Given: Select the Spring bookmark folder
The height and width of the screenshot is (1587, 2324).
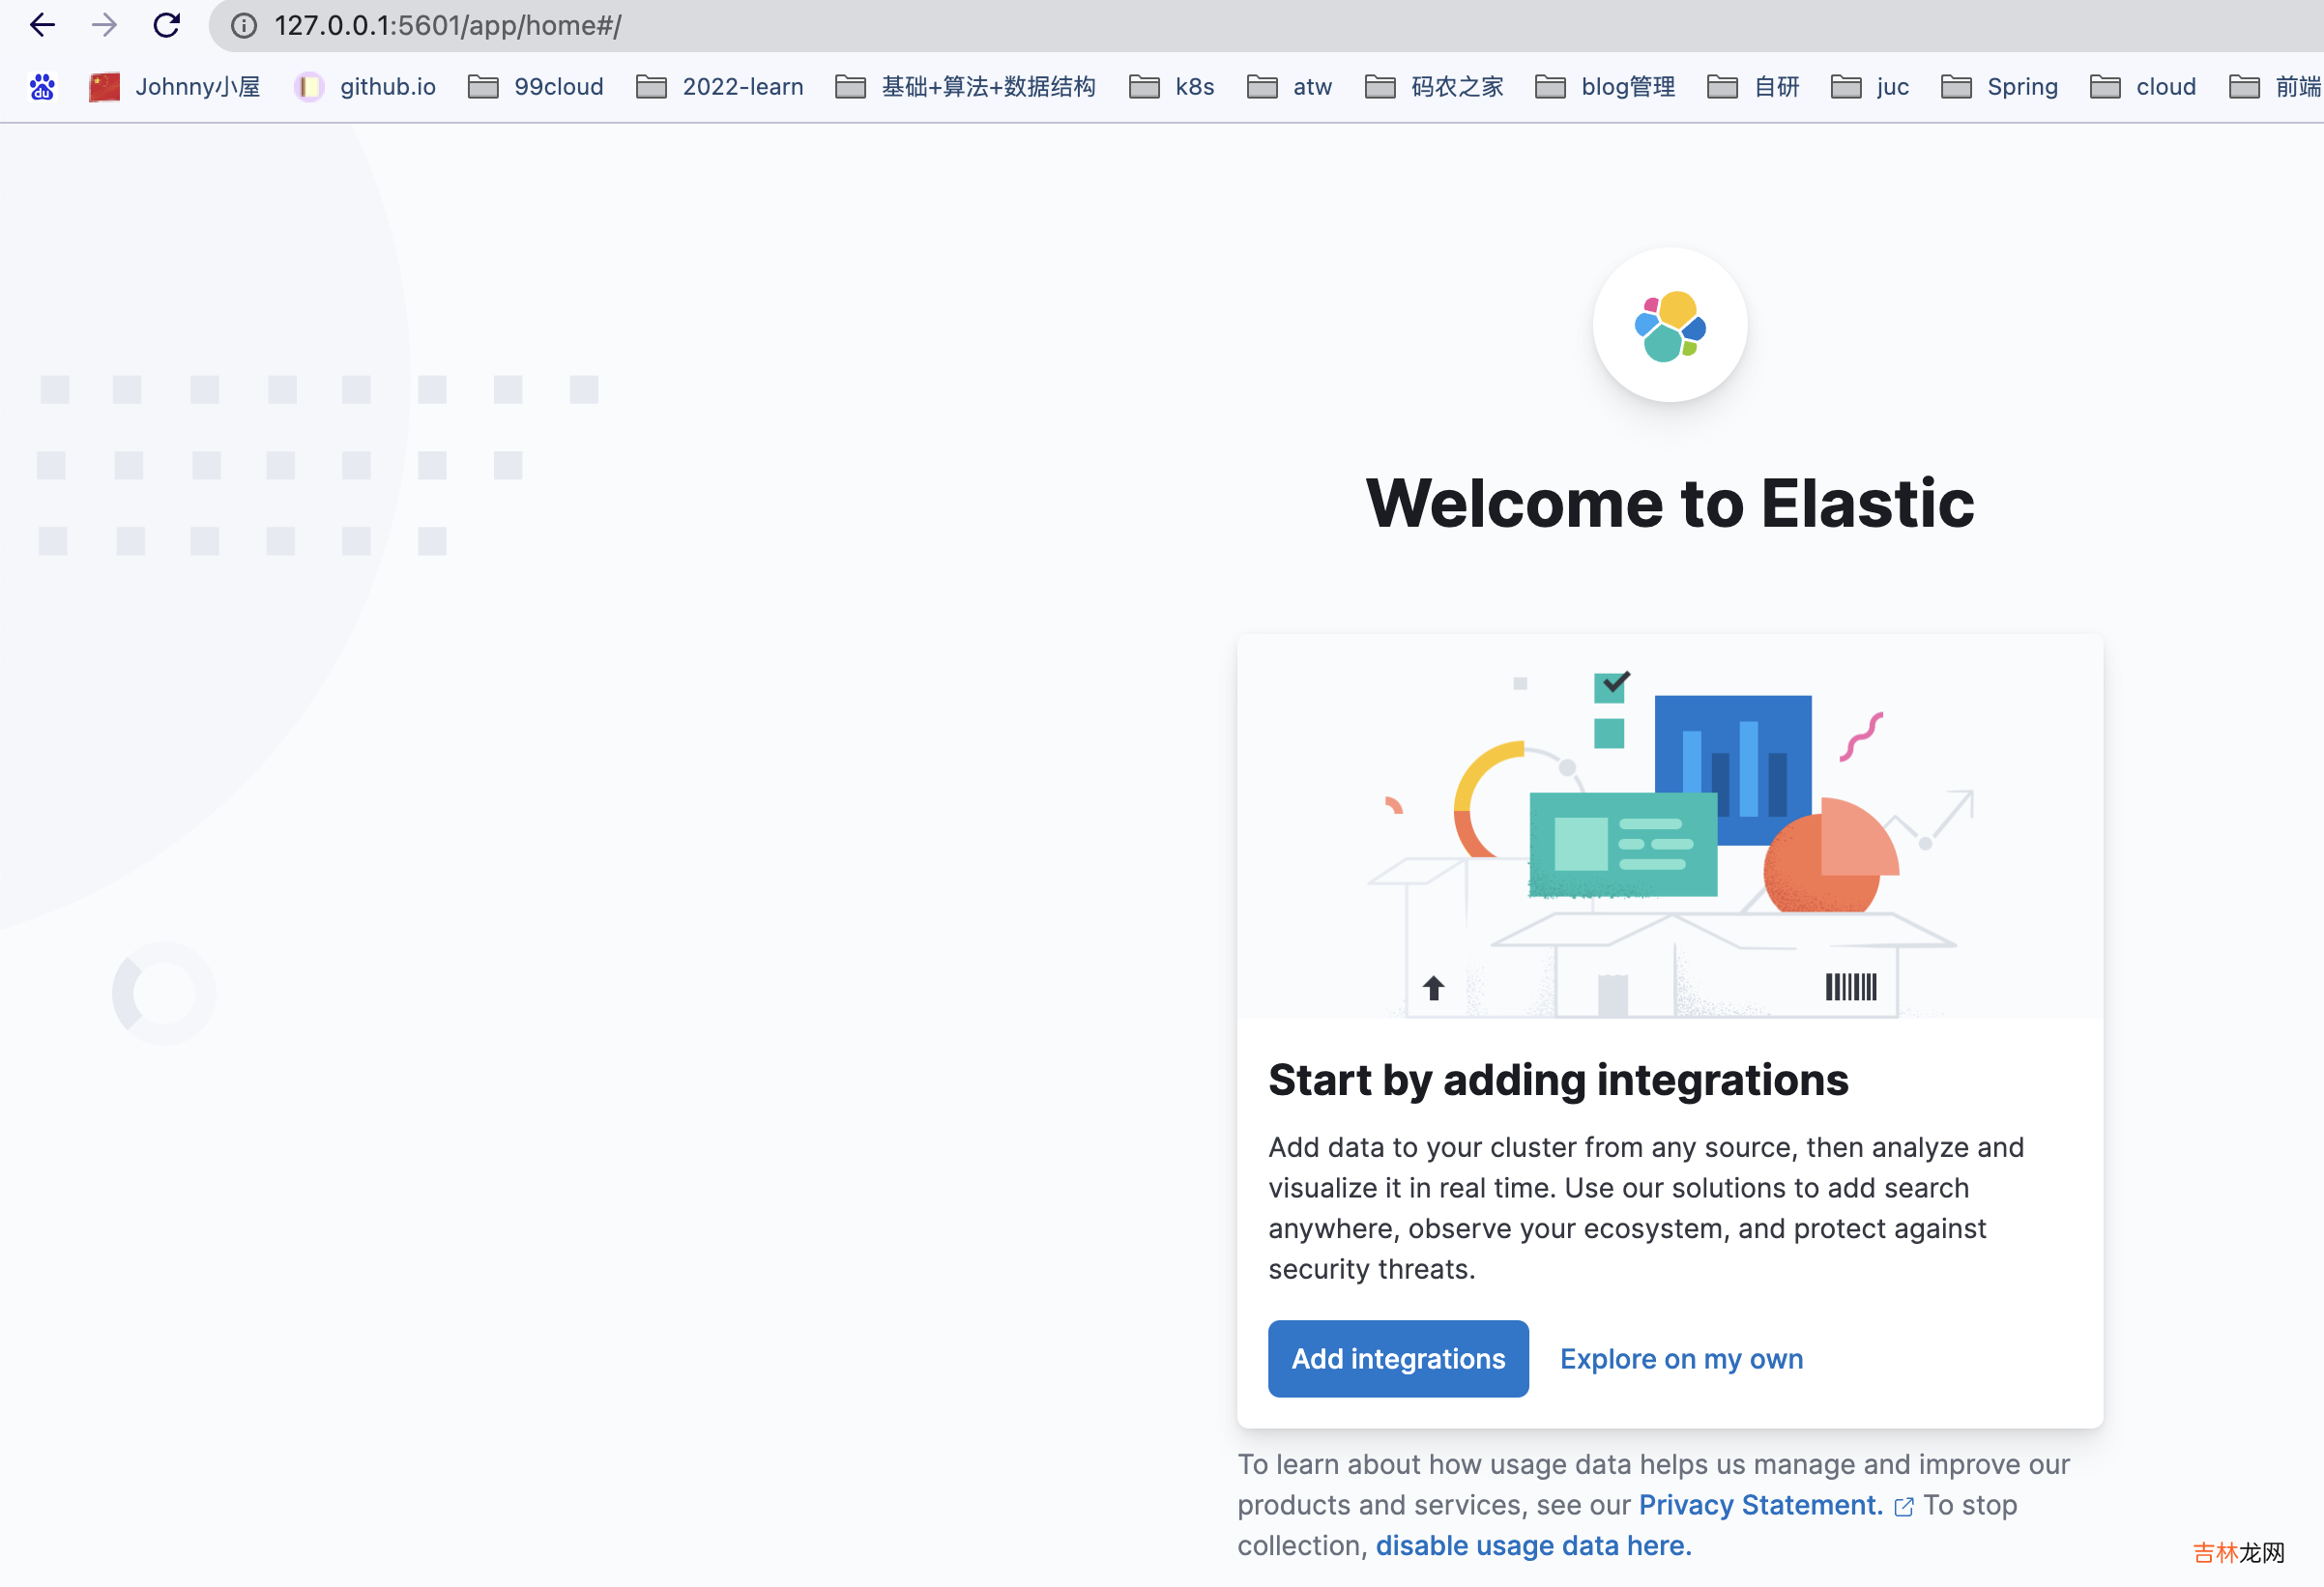Looking at the screenshot, I should 2020,86.
